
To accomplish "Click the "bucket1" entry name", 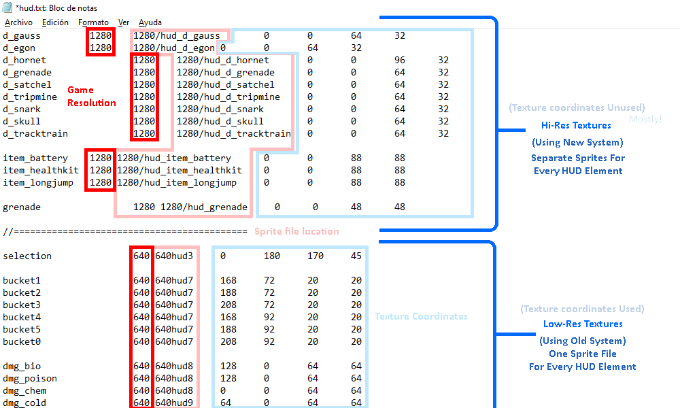I will click(22, 281).
